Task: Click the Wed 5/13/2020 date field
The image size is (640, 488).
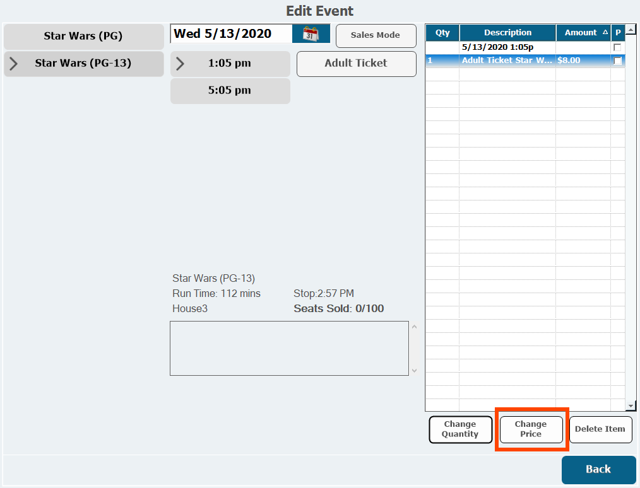Action: pyautogui.click(x=230, y=34)
